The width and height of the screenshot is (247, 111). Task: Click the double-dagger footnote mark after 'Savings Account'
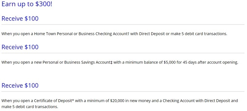click(111, 62)
